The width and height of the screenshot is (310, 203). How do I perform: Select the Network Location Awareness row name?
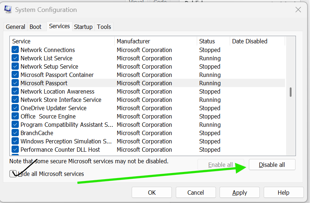tap(58, 91)
